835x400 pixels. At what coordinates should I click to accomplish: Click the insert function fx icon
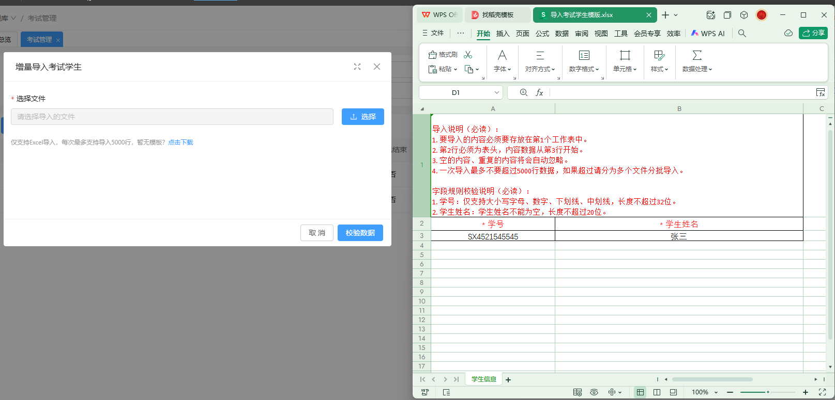539,92
